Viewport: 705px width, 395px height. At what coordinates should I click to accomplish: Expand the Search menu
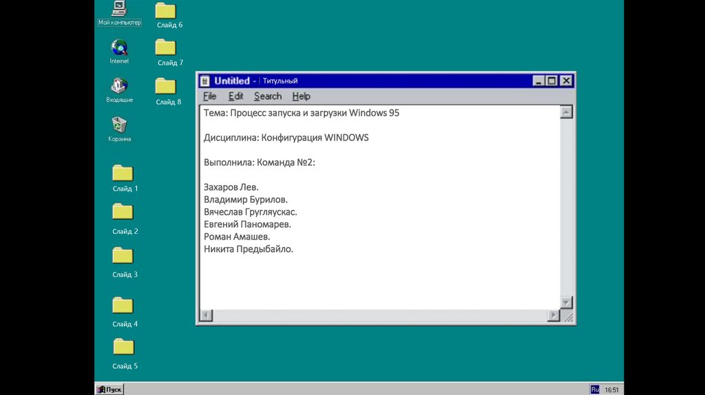[267, 96]
